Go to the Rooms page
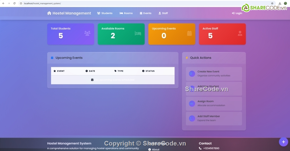The width and height of the screenshot is (290, 151). click(126, 13)
